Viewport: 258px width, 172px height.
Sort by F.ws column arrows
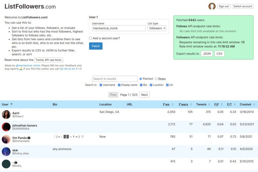click(x=173, y=104)
